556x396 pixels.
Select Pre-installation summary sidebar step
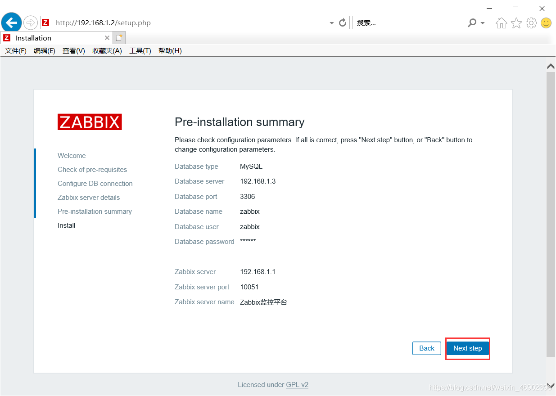[x=95, y=211]
